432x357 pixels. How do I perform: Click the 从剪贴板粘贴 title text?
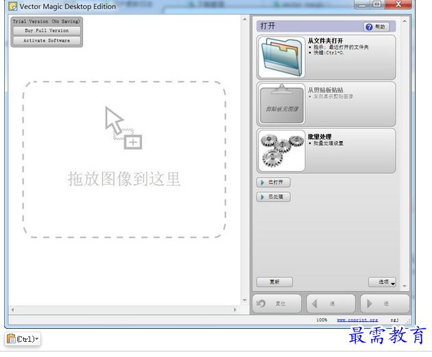(326, 90)
